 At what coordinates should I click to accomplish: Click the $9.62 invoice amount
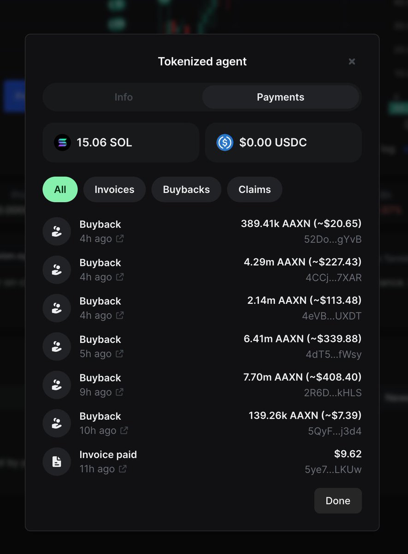tap(348, 454)
